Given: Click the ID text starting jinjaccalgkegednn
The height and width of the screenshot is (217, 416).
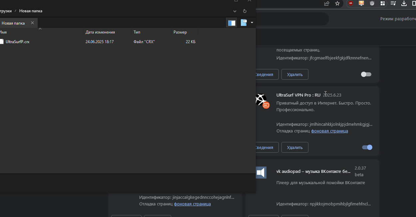Looking at the screenshot, I should 187,197.
